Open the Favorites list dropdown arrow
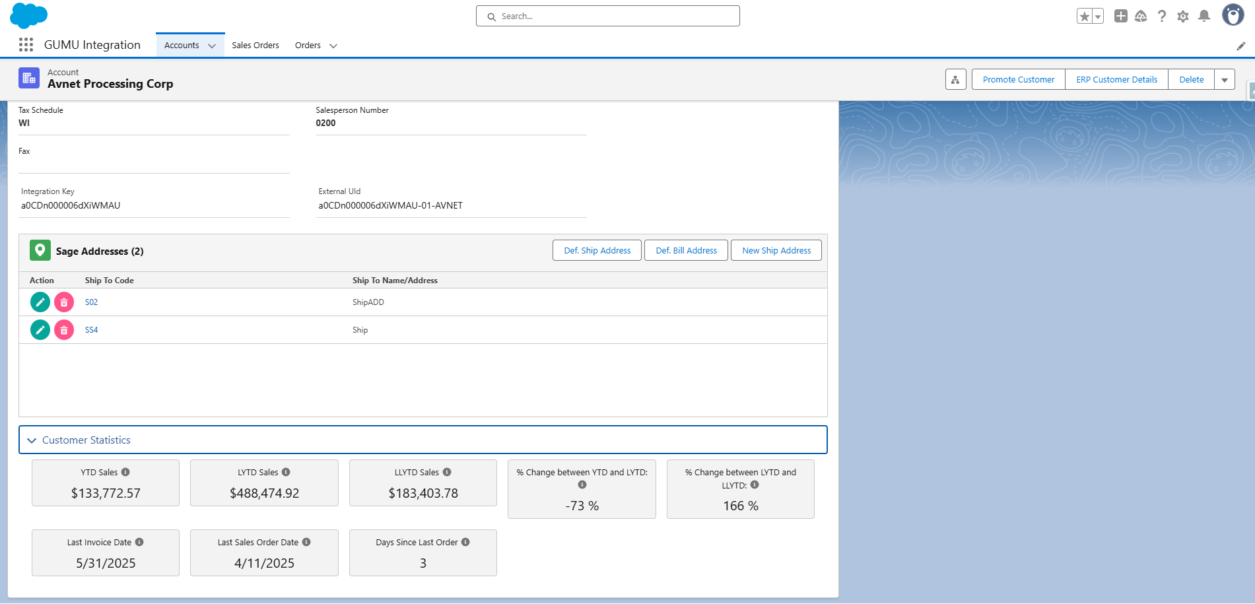The height and width of the screenshot is (604, 1255). (x=1098, y=17)
